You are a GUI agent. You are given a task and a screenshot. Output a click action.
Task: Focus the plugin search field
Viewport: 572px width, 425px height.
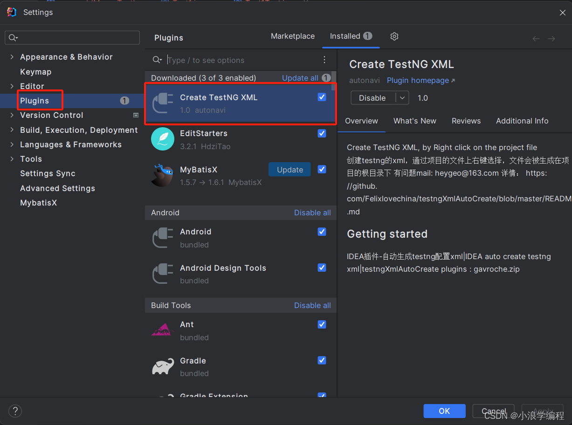coord(242,60)
